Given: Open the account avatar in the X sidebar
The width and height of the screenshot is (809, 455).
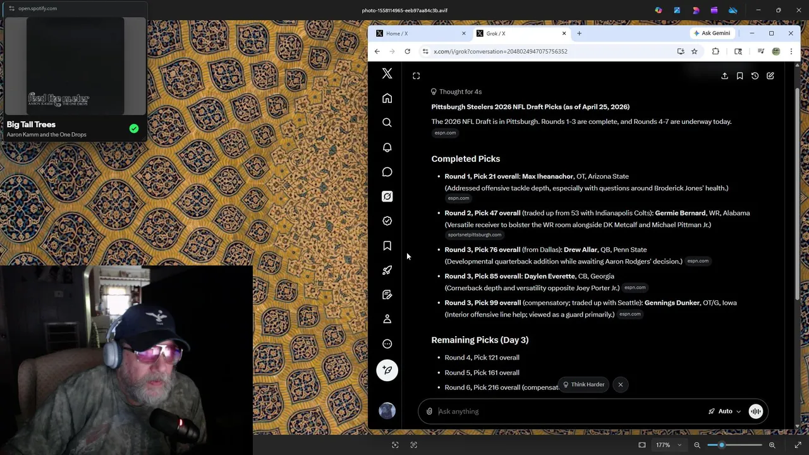Looking at the screenshot, I should click(x=387, y=411).
